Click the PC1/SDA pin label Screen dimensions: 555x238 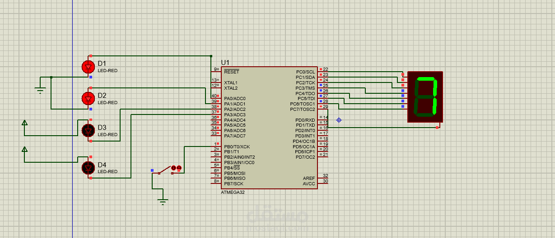[x=306, y=78]
